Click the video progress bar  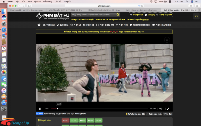click(x=99, y=109)
